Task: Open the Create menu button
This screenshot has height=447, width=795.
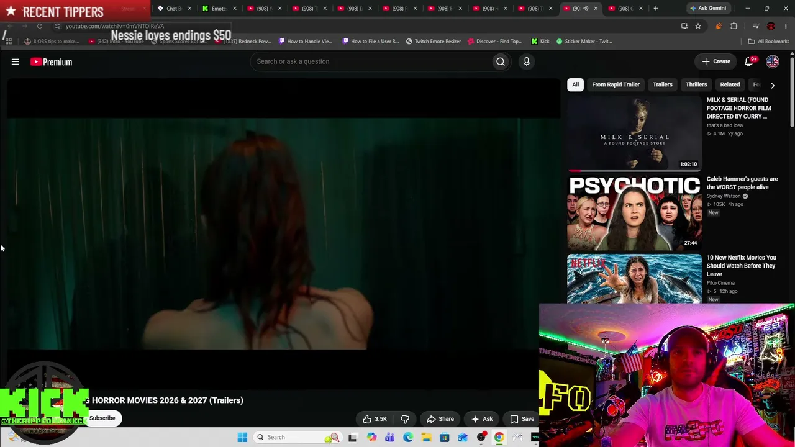Action: pyautogui.click(x=716, y=61)
